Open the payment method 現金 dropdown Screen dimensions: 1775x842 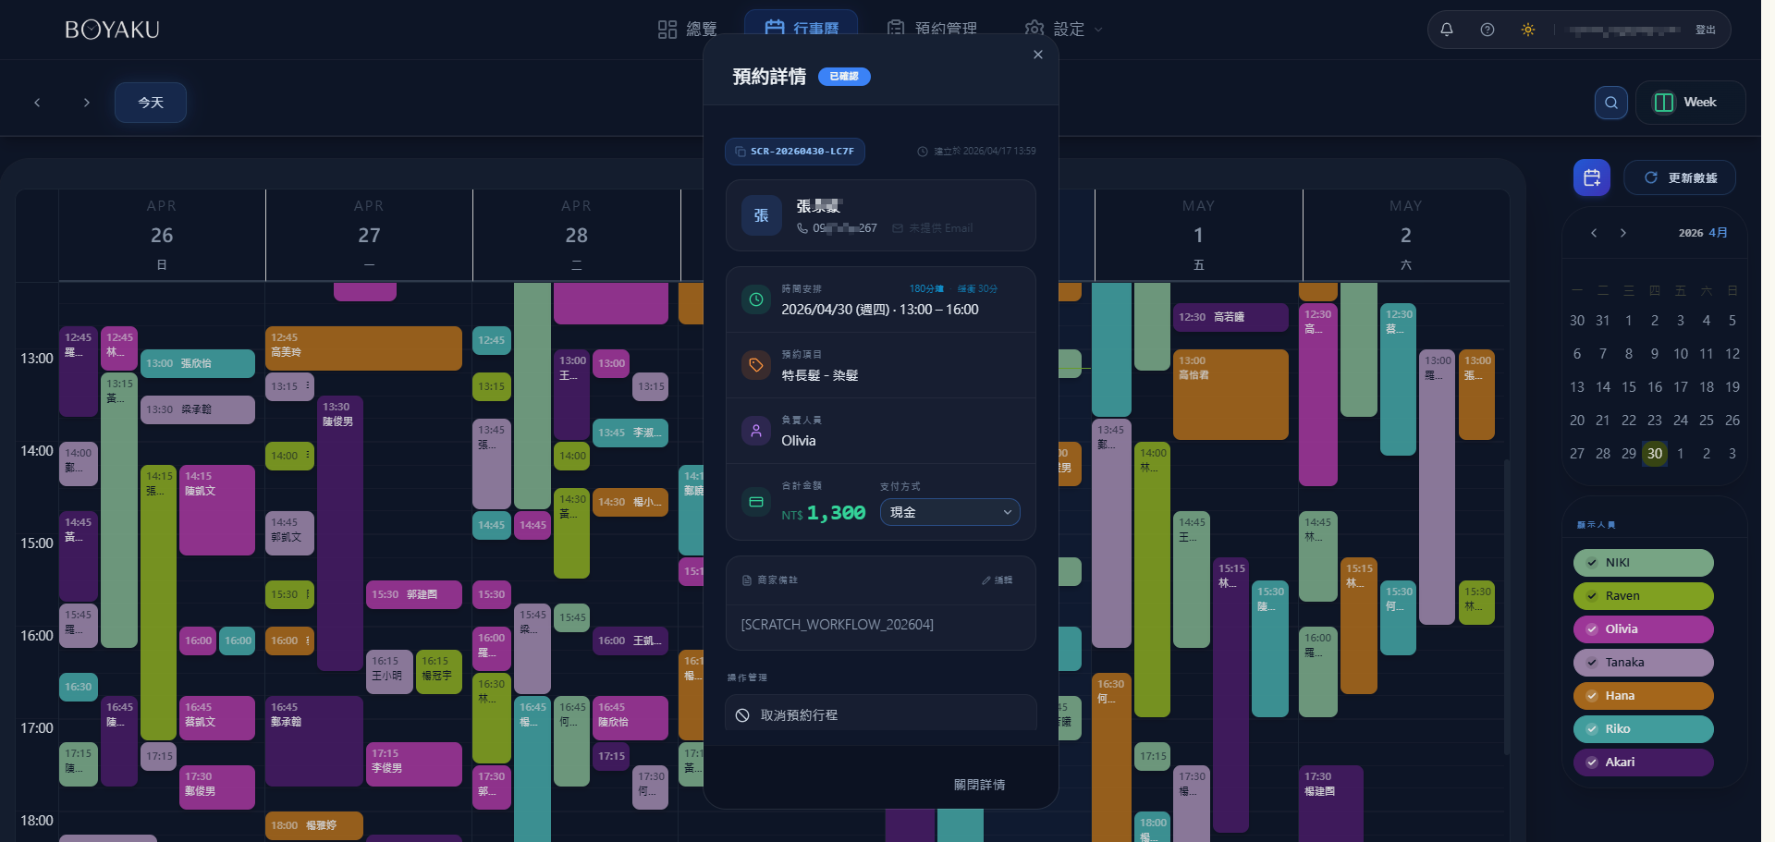click(950, 512)
